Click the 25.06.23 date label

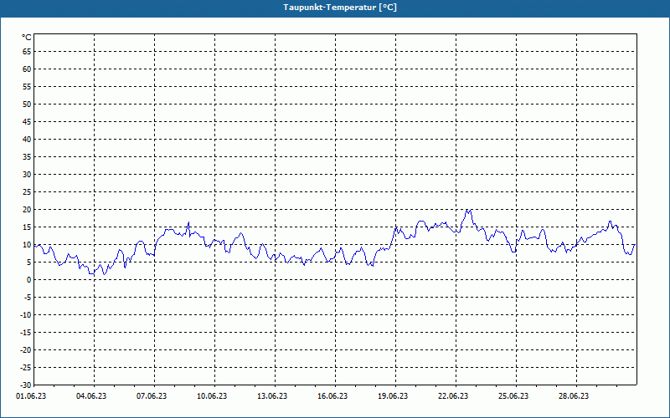513,396
